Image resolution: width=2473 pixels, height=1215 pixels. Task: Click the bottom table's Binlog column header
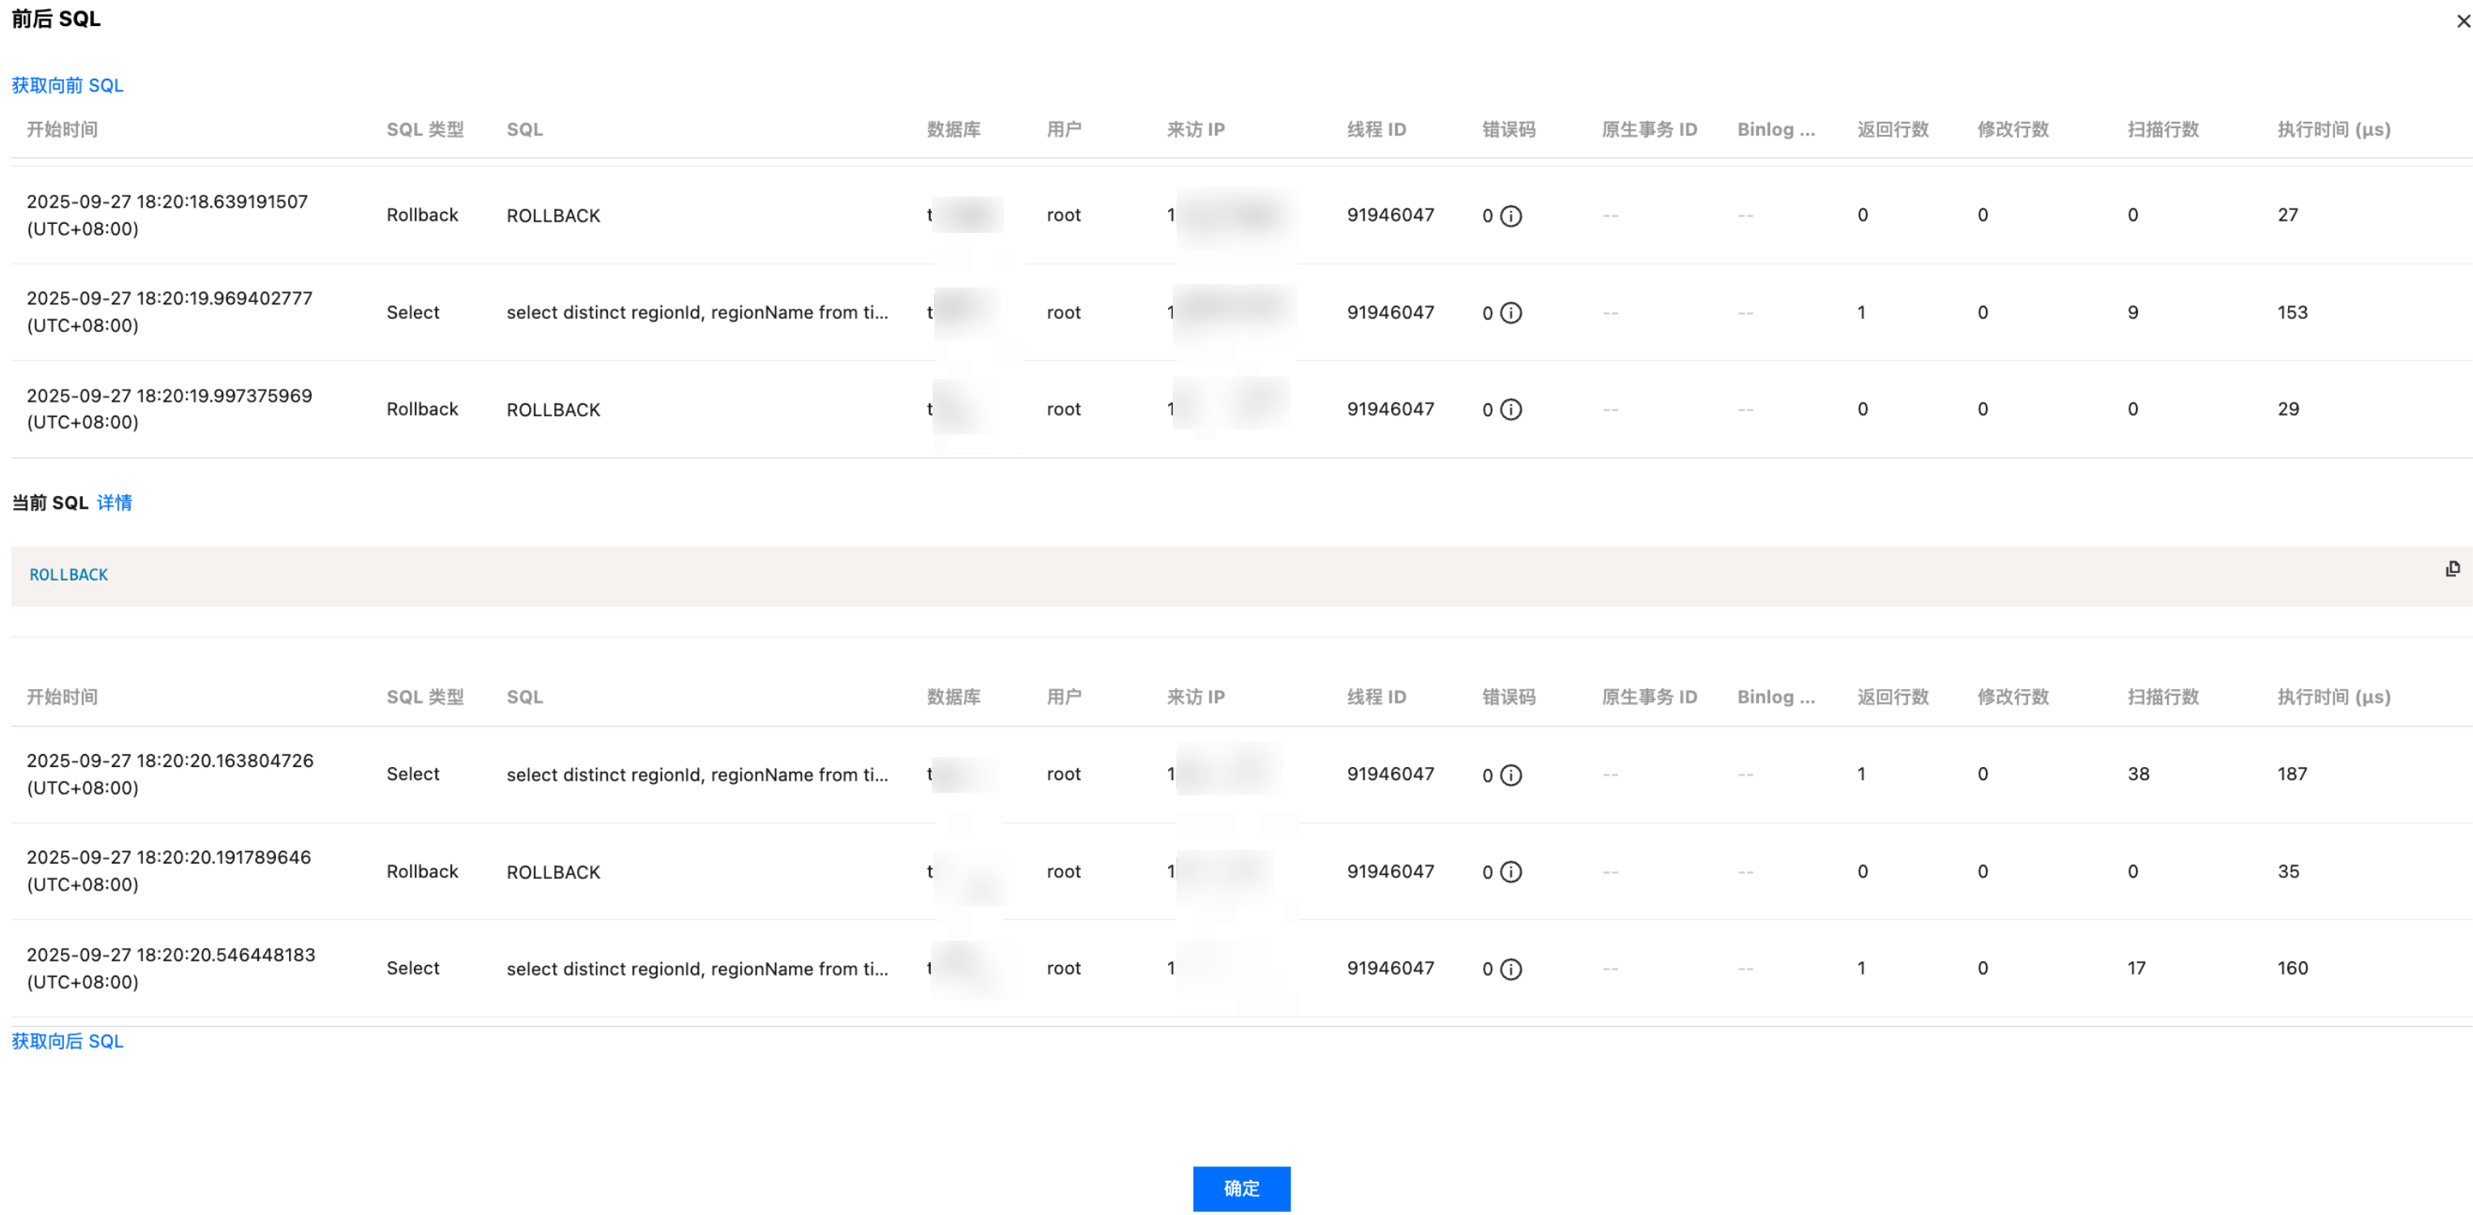1775,696
